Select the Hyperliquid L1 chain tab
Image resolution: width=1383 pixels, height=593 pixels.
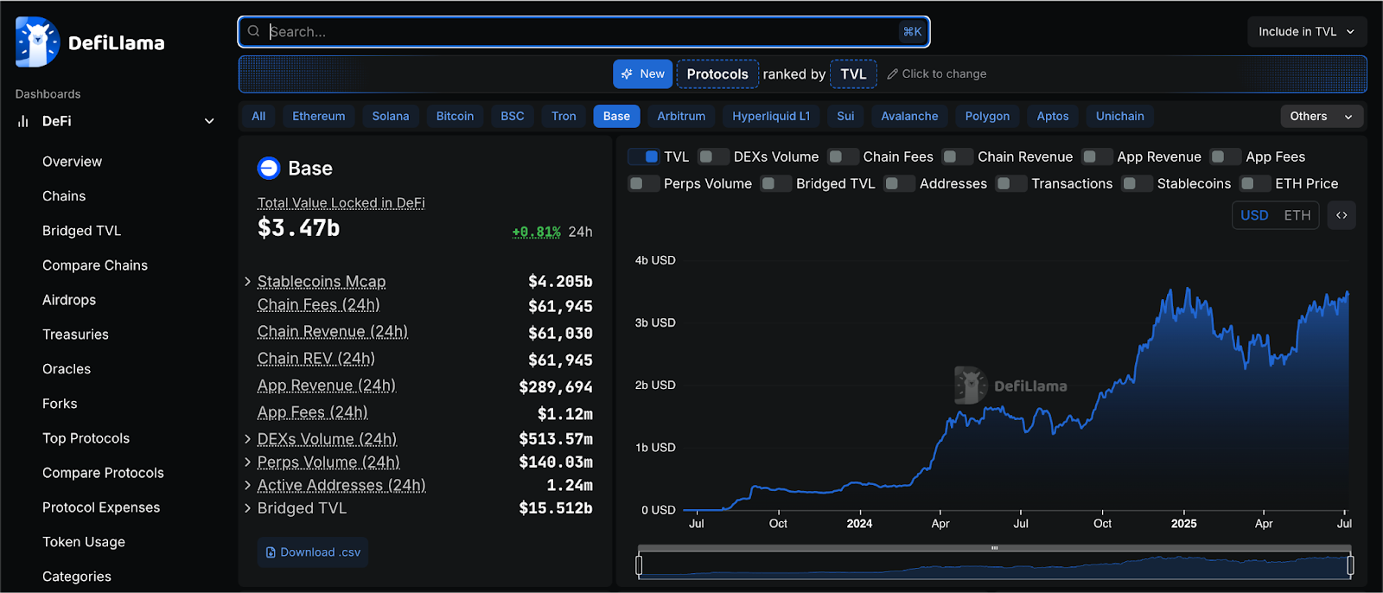[x=771, y=116]
